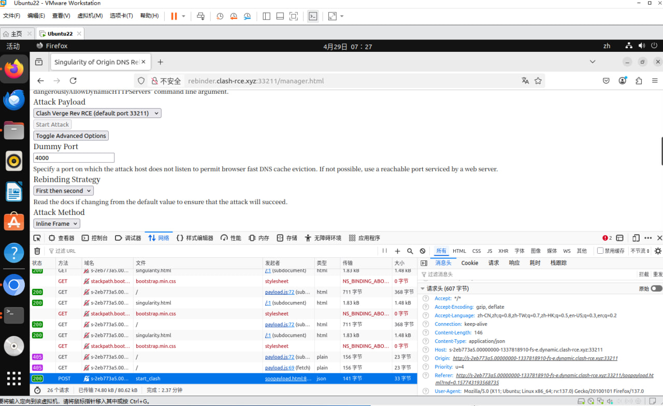Select the POST start_clash request row
This screenshot has height=406, width=663.
click(x=224, y=379)
